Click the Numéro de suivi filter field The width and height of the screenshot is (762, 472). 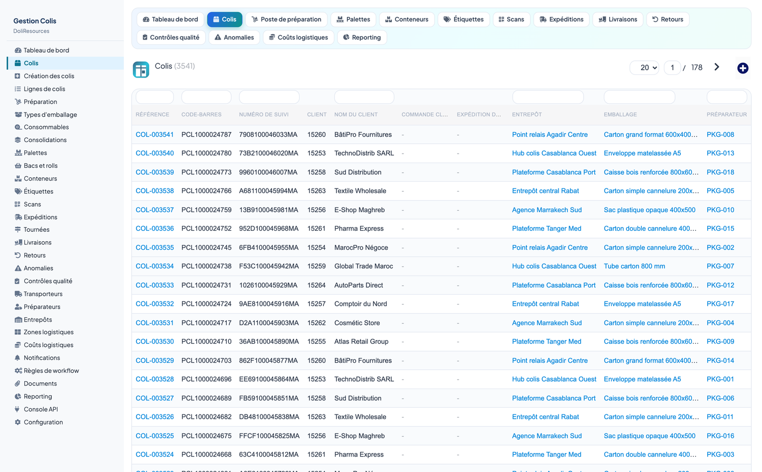coord(269,97)
